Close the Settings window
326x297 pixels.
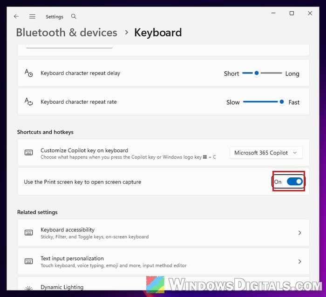[x=310, y=13]
